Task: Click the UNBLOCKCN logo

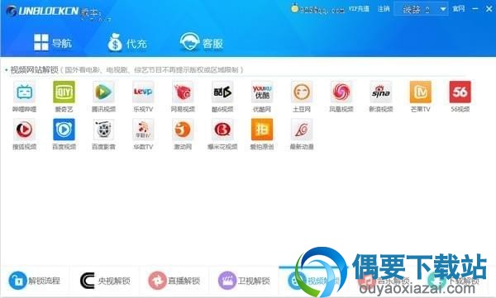Action: pyautogui.click(x=42, y=11)
